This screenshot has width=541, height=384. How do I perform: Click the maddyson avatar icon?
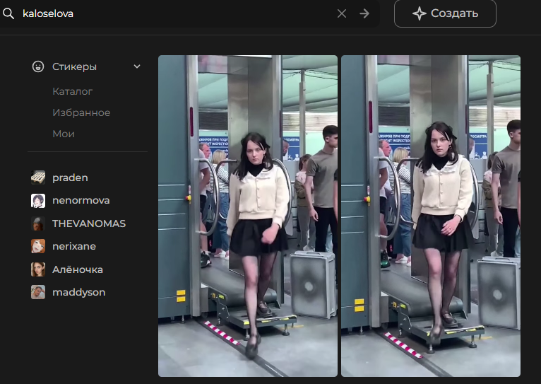[x=38, y=292]
